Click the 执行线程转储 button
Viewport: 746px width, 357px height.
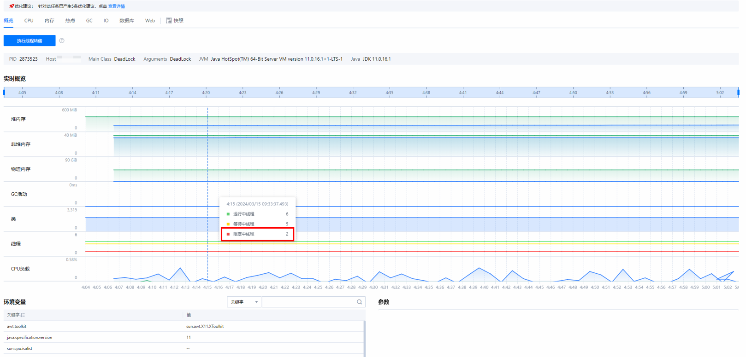click(30, 40)
